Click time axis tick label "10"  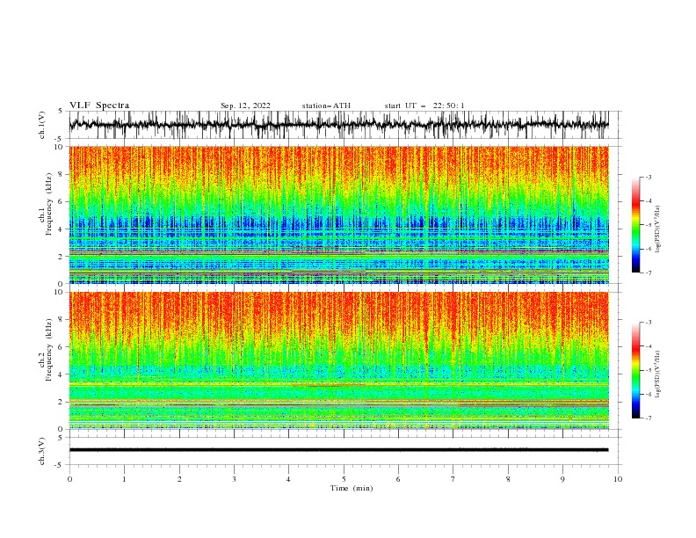[618, 479]
